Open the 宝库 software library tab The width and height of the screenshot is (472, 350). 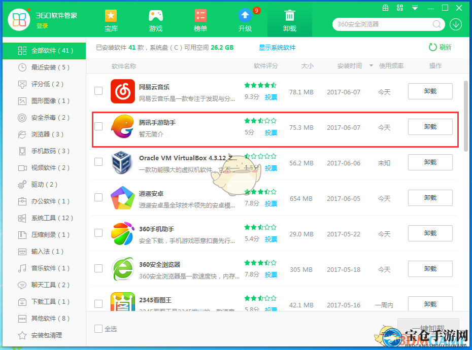pyautogui.click(x=111, y=20)
